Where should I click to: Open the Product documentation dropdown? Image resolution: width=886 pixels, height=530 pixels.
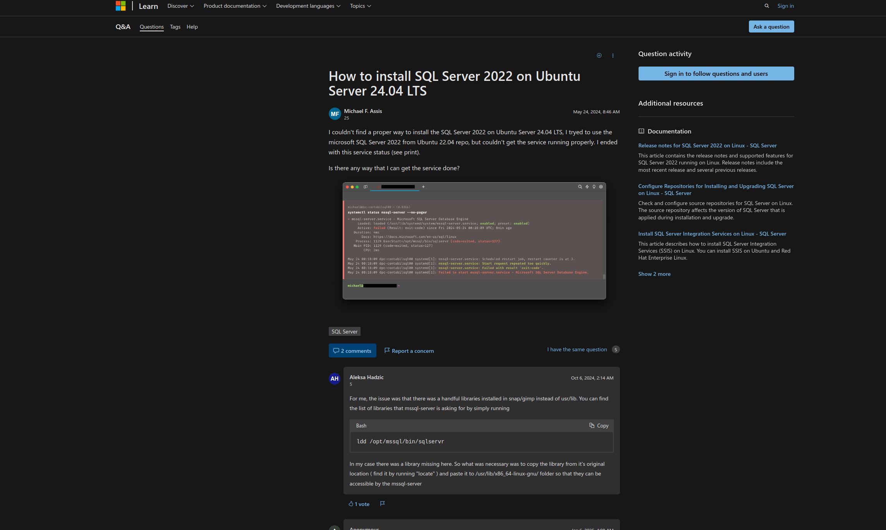coord(235,6)
